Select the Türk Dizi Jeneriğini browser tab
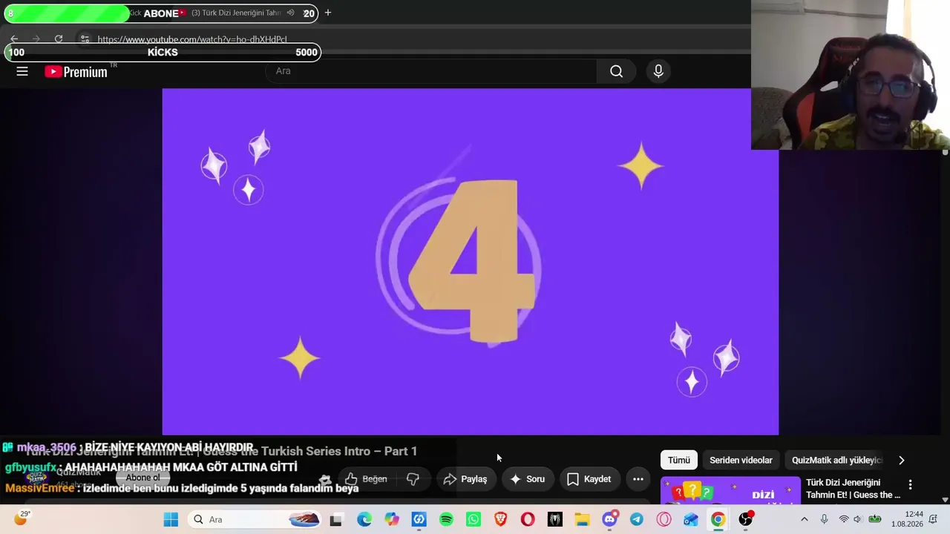This screenshot has height=534, width=950. pyautogui.click(x=237, y=13)
